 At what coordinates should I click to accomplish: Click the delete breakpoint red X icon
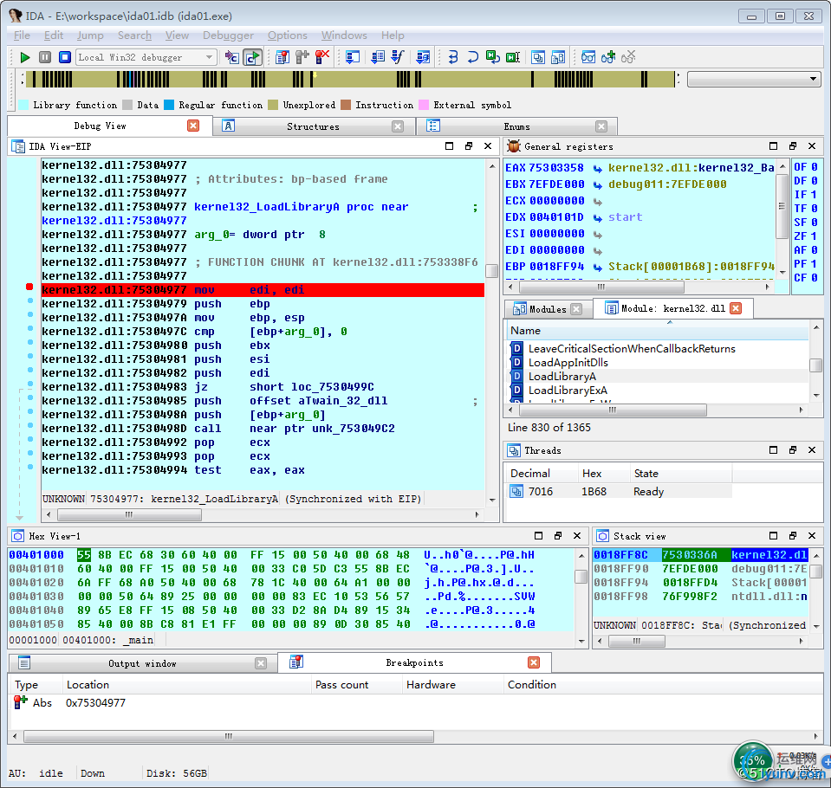(321, 57)
